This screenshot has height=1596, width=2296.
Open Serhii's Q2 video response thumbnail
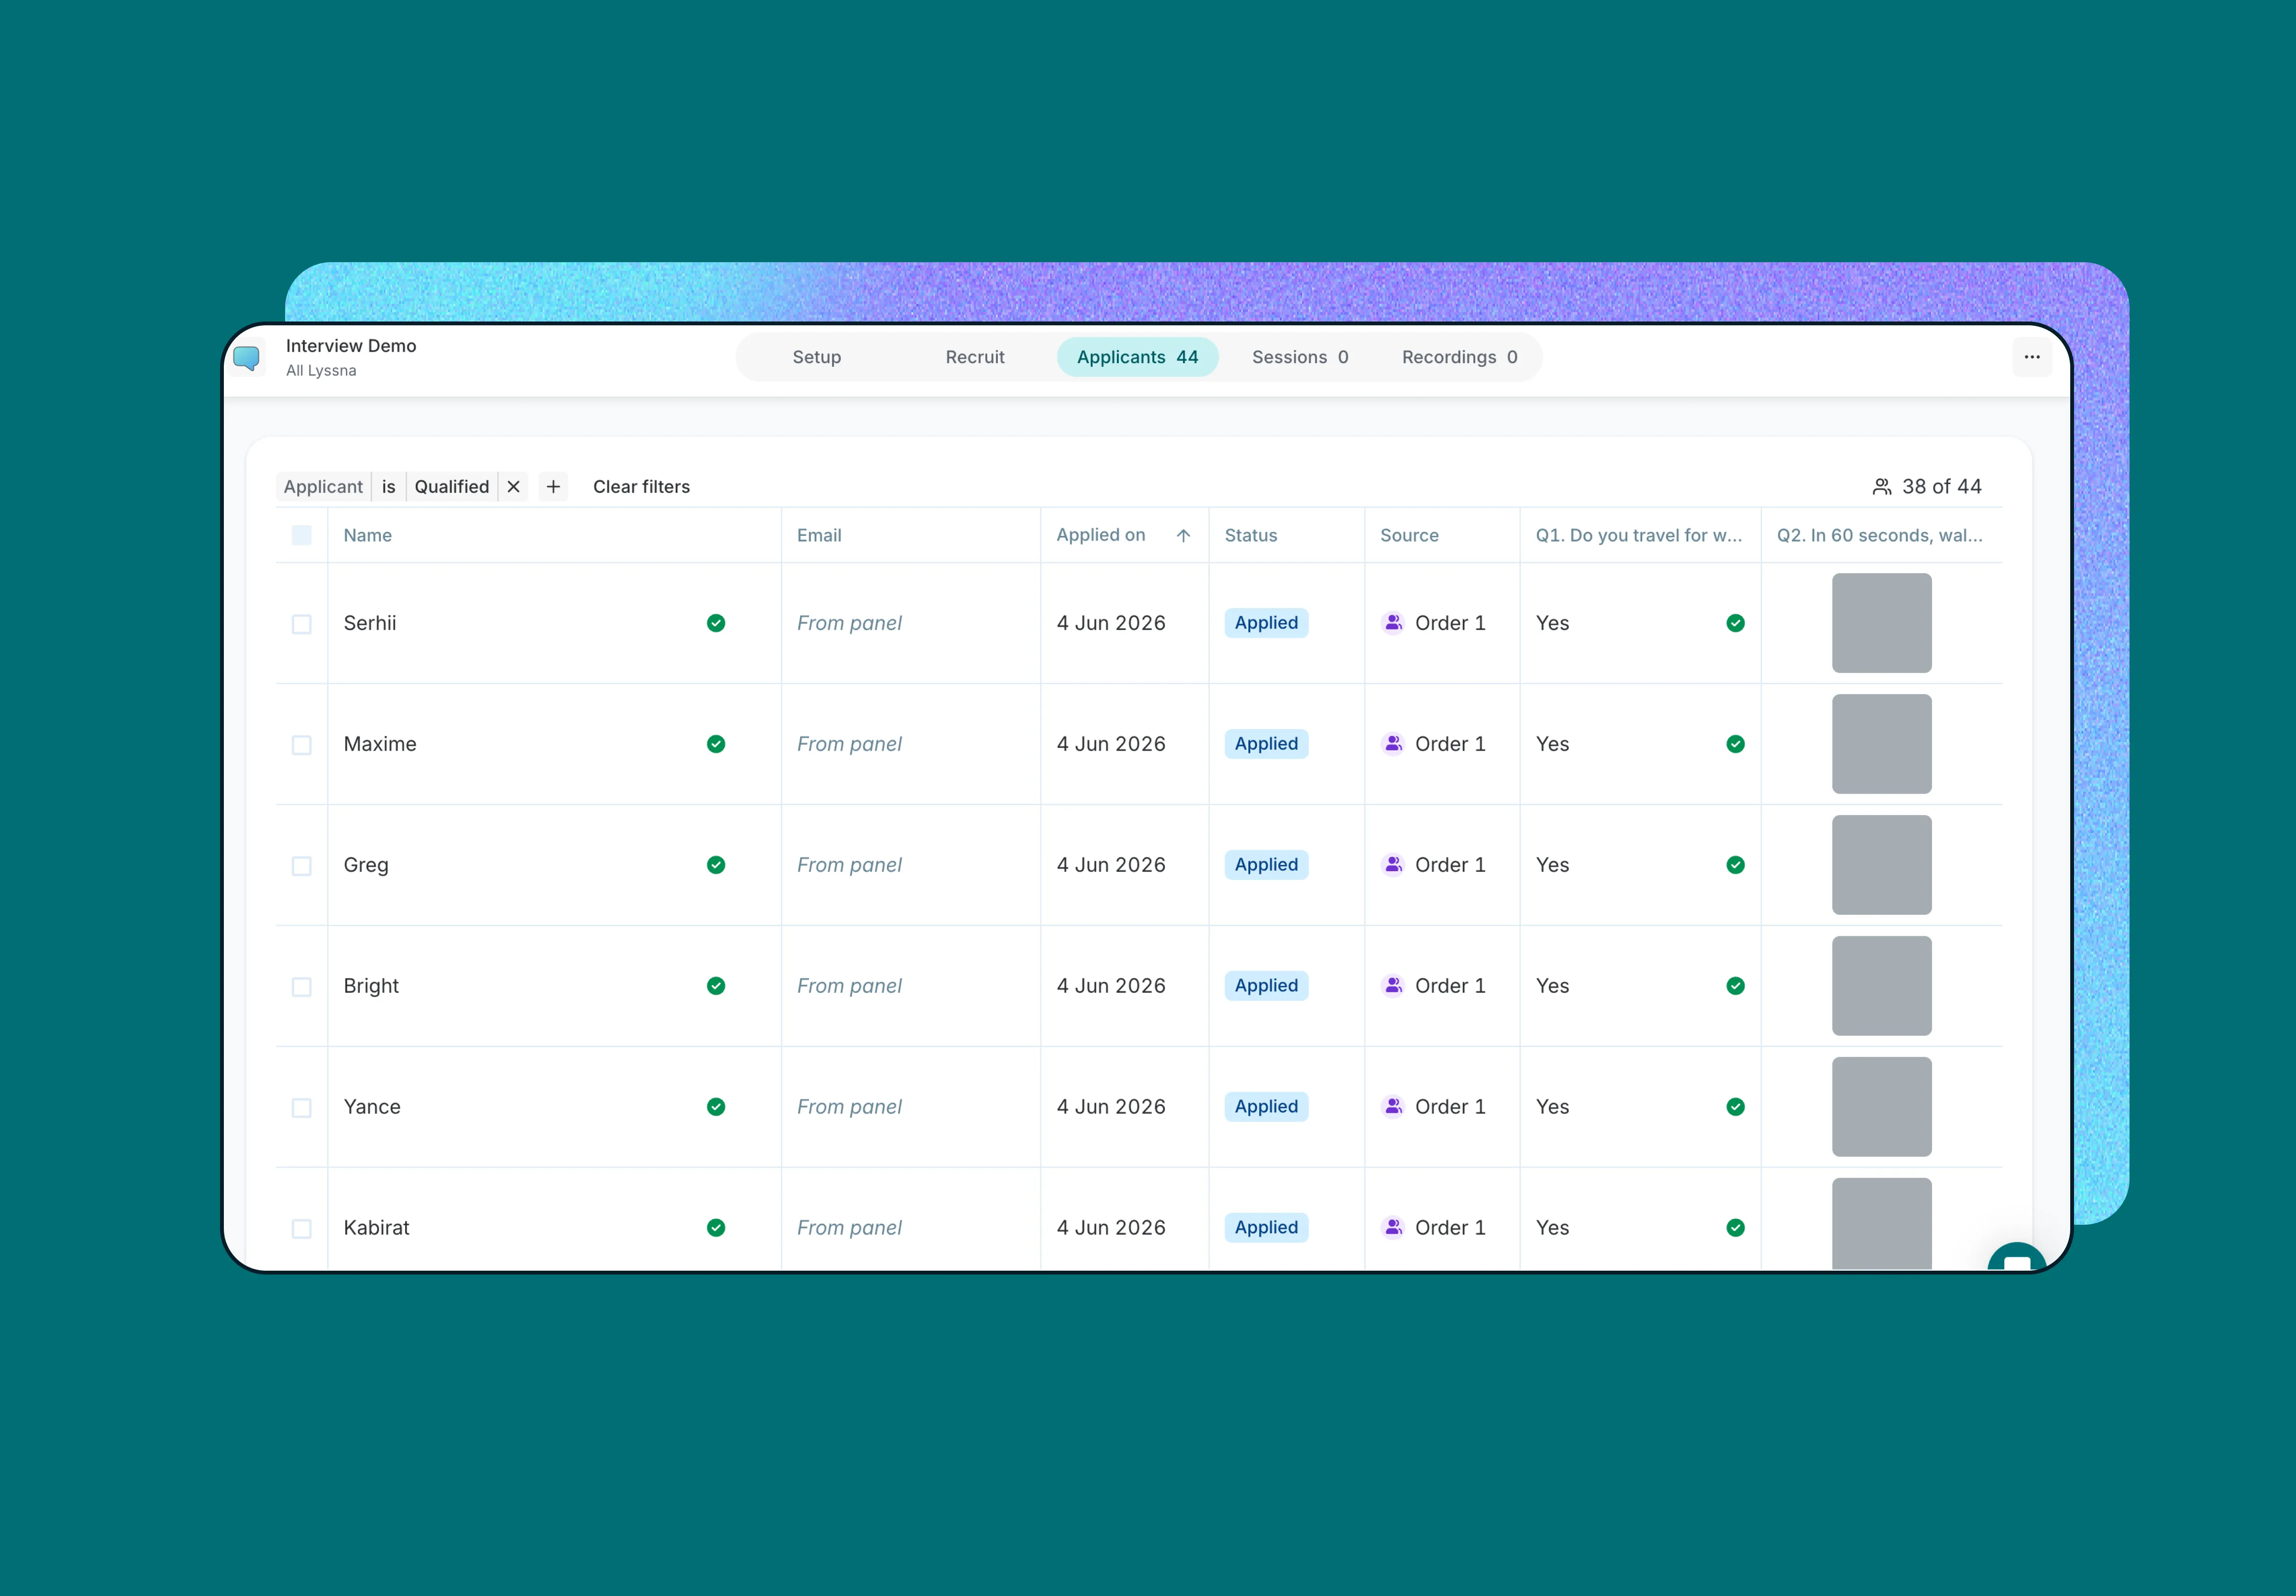point(1881,623)
